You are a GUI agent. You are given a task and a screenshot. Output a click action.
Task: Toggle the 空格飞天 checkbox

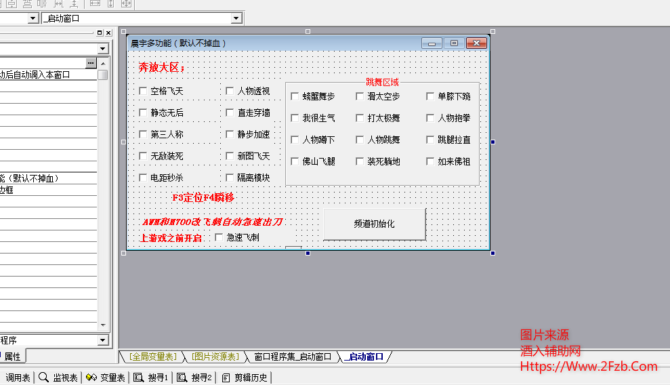[x=143, y=91]
